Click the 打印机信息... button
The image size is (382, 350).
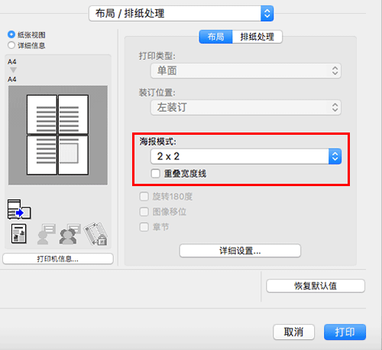[x=58, y=259]
